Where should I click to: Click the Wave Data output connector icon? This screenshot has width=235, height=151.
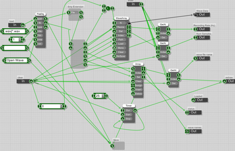coord(196,15)
